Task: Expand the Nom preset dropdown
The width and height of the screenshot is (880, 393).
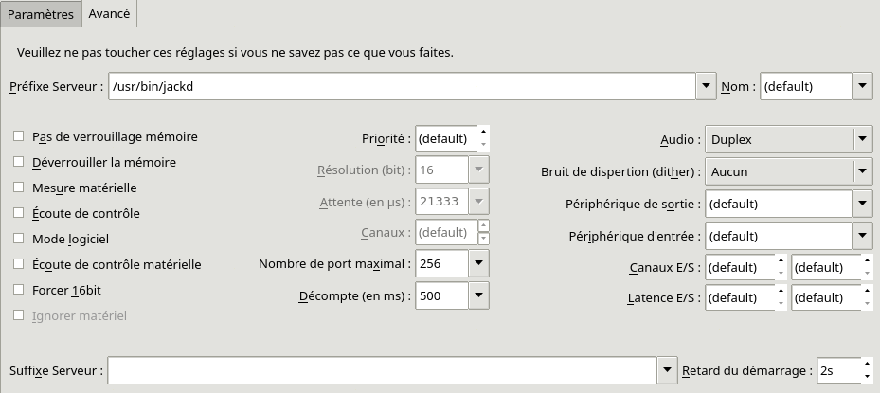Action: (861, 86)
